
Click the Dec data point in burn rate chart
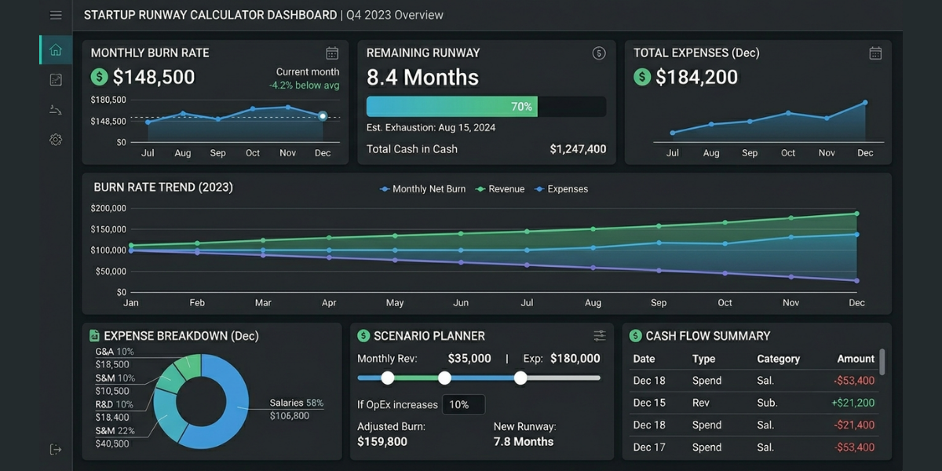click(x=323, y=116)
